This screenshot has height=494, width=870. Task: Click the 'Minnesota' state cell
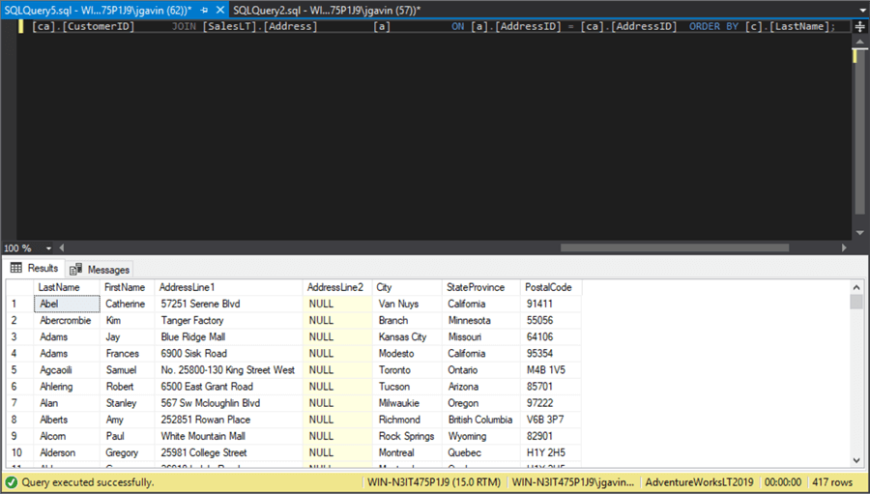click(x=480, y=320)
